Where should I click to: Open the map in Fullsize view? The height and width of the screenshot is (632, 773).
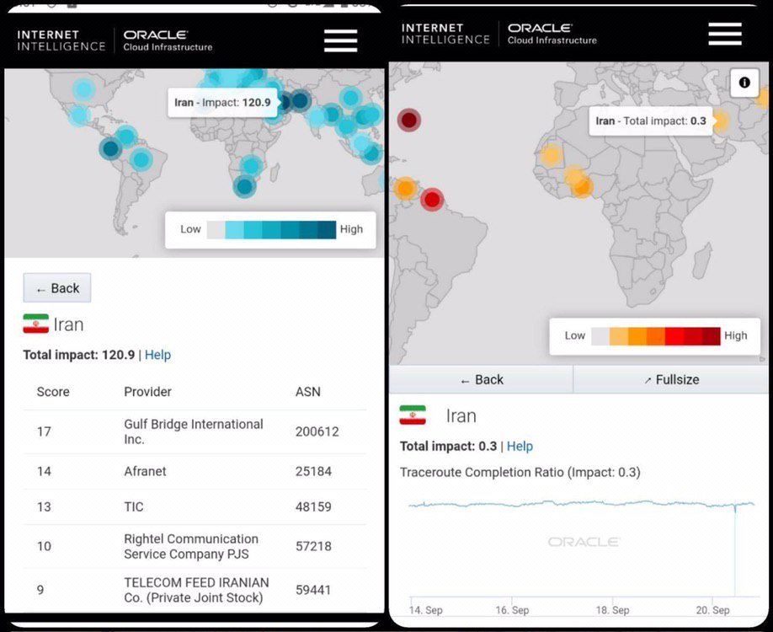[671, 380]
